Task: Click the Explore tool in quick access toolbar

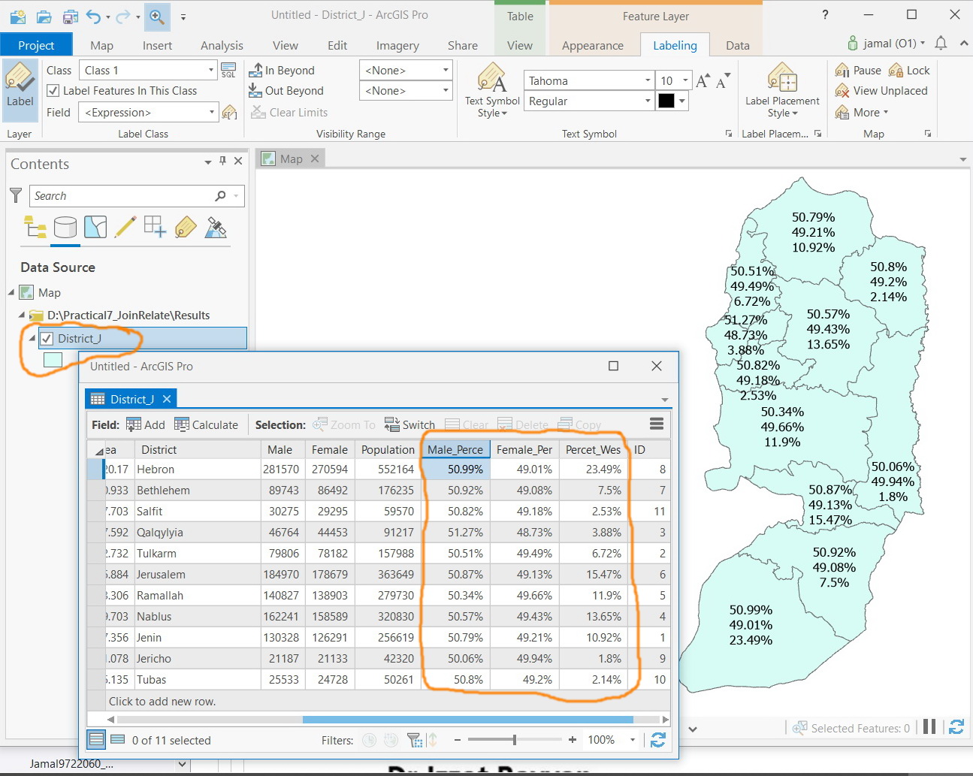Action: coord(158,16)
